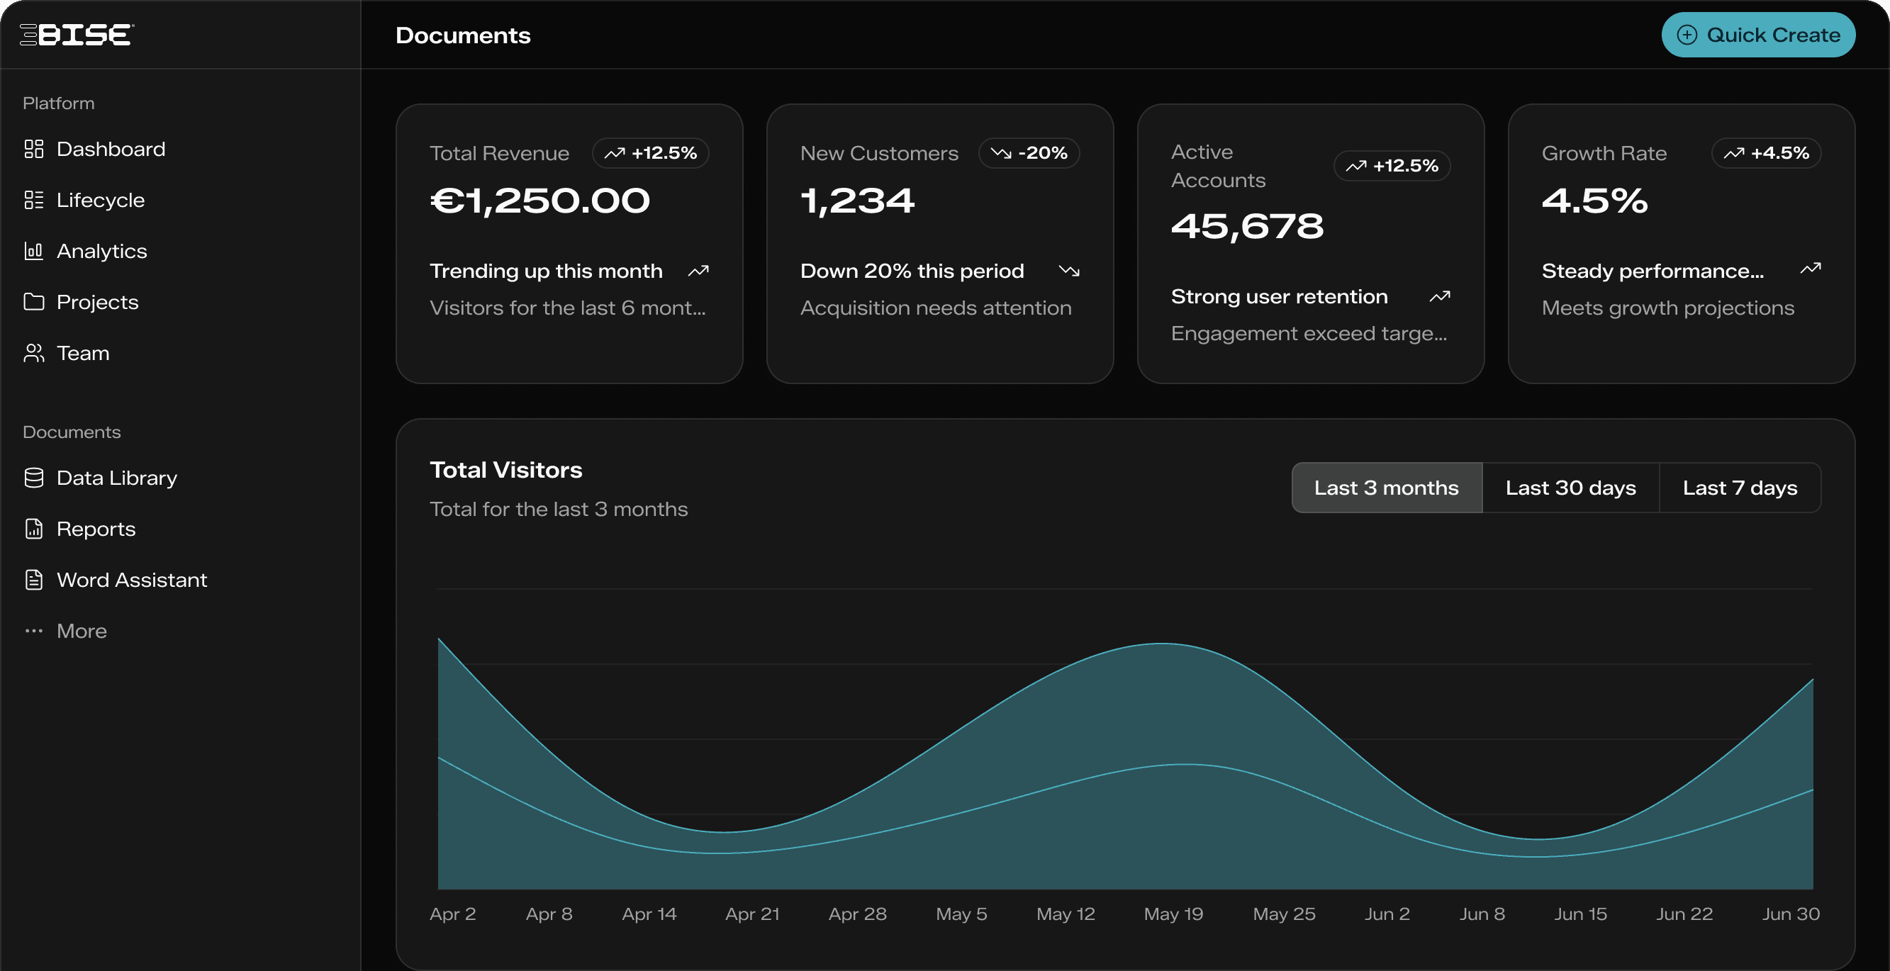Image resolution: width=1890 pixels, height=971 pixels.
Task: Enable the Last 7 days view
Action: click(x=1740, y=487)
